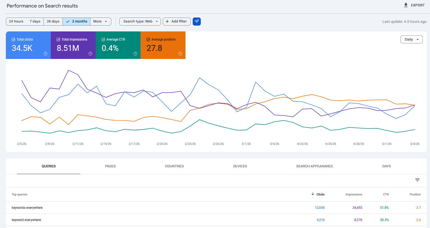Switch to the Queries tab
The image size is (430, 228).
coord(49,166)
